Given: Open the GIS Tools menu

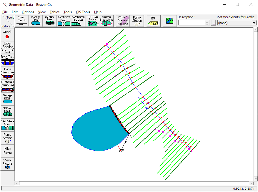Looking at the screenshot, I should (83, 12).
